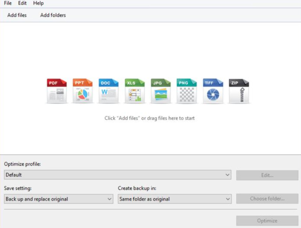
Task: Click the TIFF image file icon
Action: [x=213, y=91]
